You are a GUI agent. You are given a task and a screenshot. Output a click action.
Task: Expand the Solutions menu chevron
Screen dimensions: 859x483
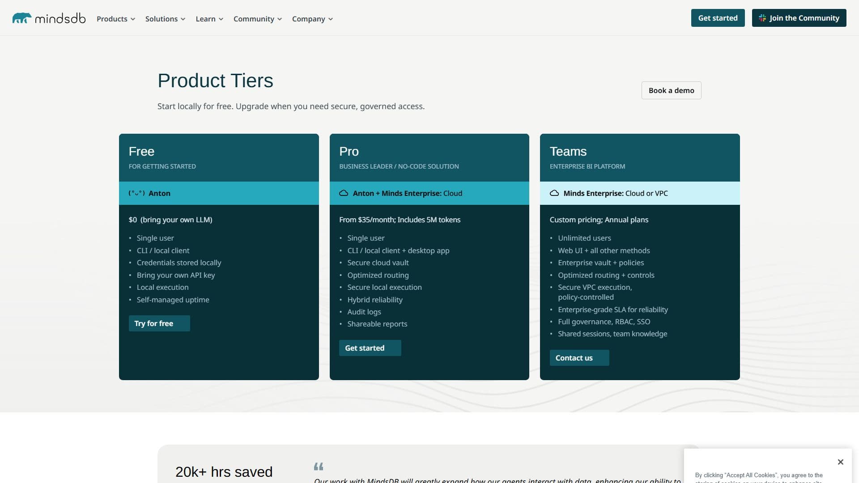(x=183, y=19)
